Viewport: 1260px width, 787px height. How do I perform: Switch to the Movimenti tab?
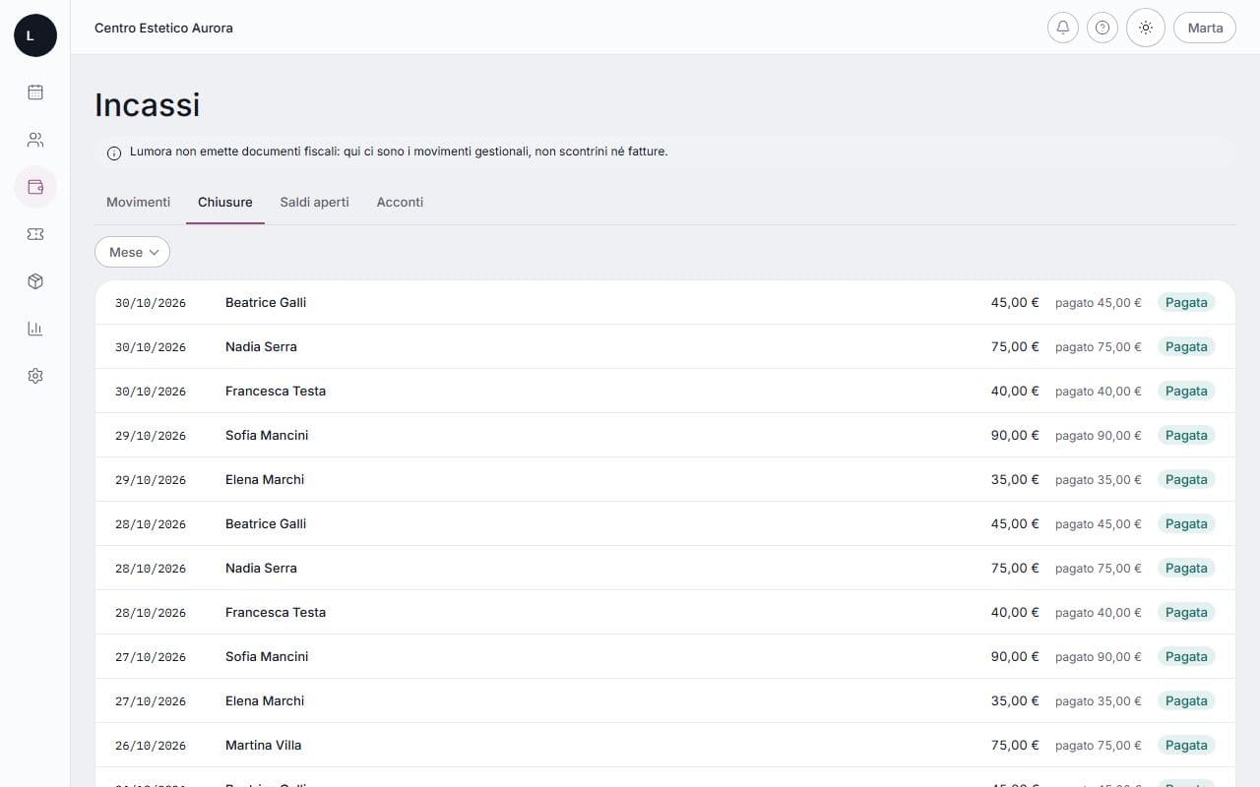138,202
